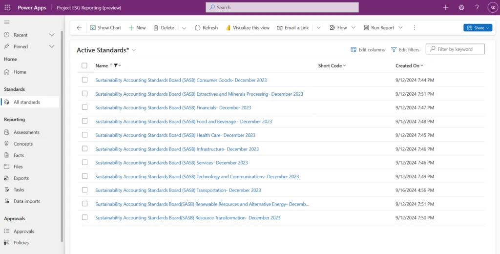The height and width of the screenshot is (254, 500).
Task: Open Recent in the sidebar
Action: pos(21,35)
